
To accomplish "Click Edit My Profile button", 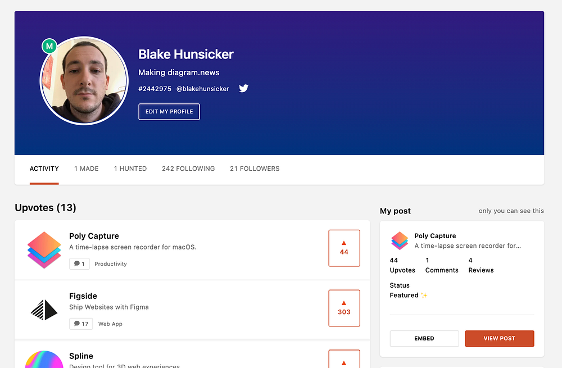I will 169,112.
